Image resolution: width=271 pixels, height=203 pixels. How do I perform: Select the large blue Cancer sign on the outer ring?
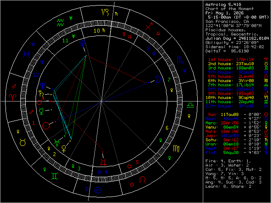(98, 190)
